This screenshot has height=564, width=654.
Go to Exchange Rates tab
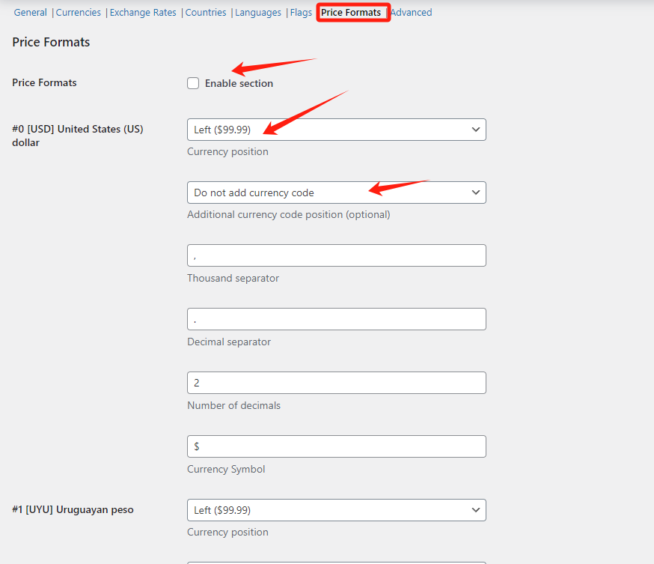click(143, 13)
